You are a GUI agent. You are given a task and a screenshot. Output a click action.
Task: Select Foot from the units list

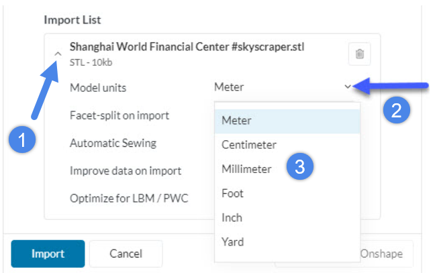tap(232, 193)
